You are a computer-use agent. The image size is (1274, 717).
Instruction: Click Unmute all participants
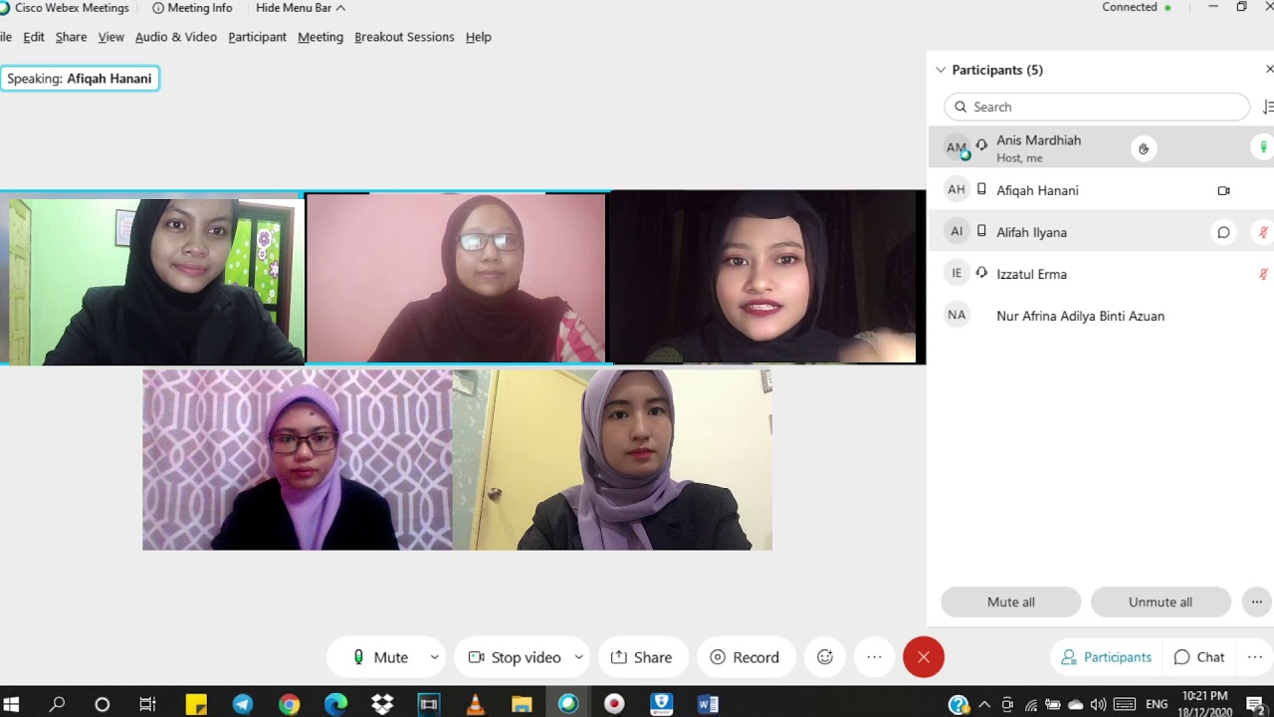pos(1161,601)
